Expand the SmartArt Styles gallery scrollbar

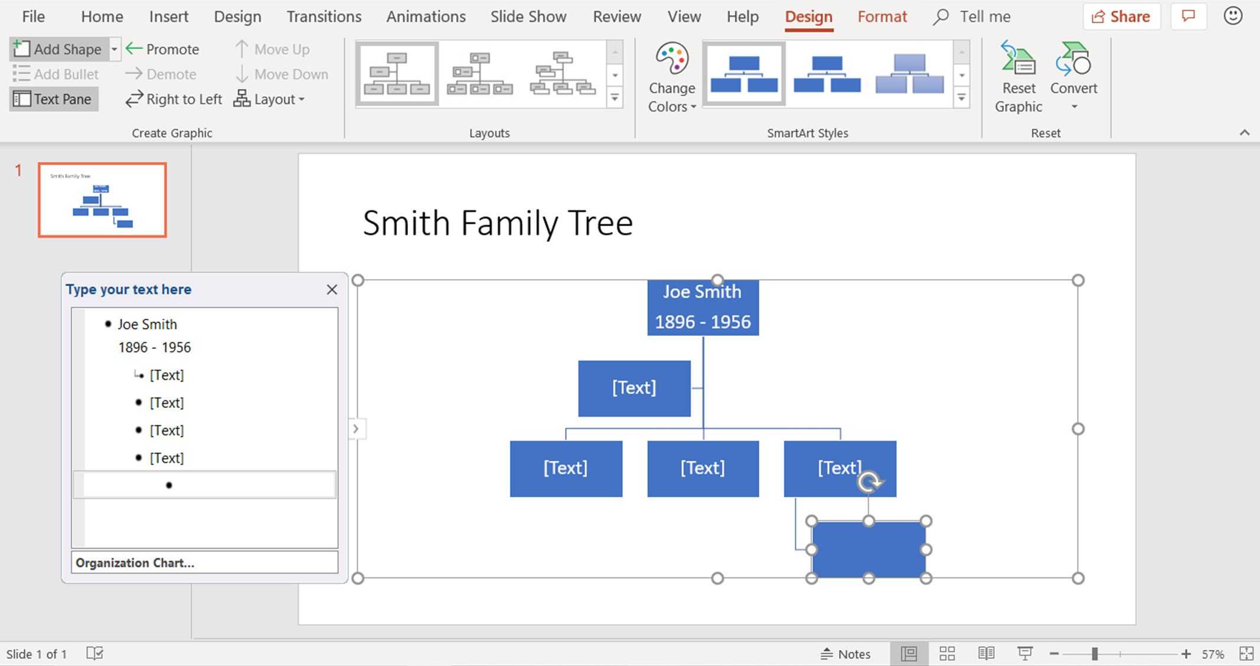pyautogui.click(x=962, y=99)
